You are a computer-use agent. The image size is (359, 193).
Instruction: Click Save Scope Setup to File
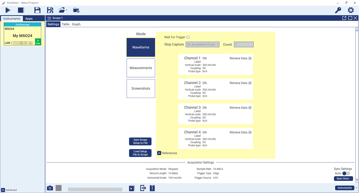(140, 141)
